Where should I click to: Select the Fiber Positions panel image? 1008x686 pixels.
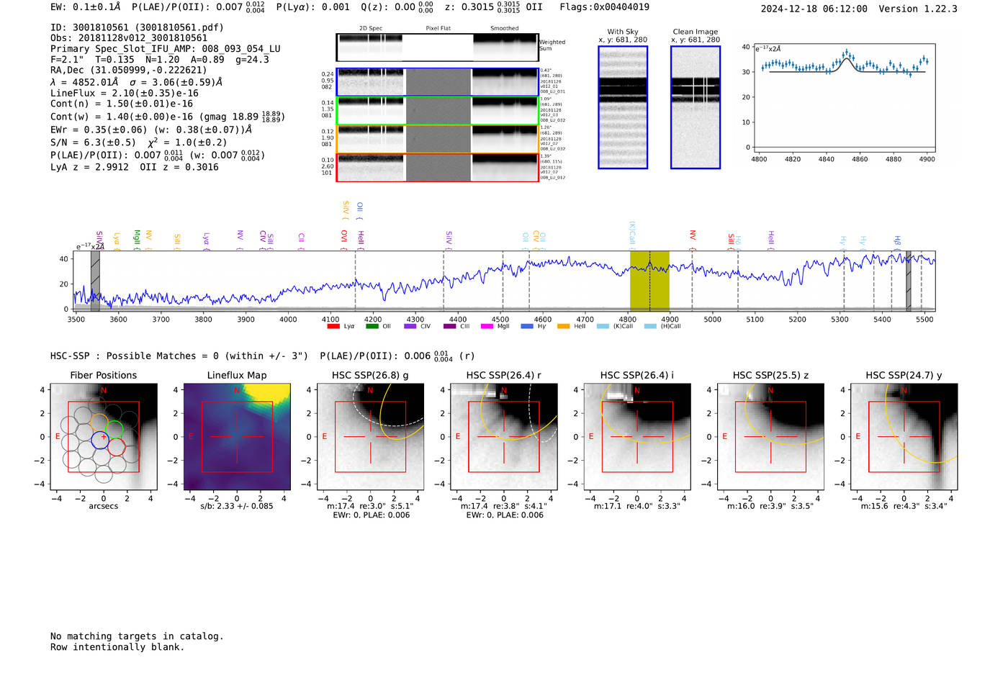104,437
